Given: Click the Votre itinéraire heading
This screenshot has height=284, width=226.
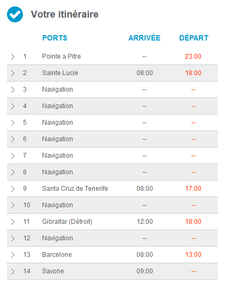Looking at the screenshot, I should click(x=64, y=14).
